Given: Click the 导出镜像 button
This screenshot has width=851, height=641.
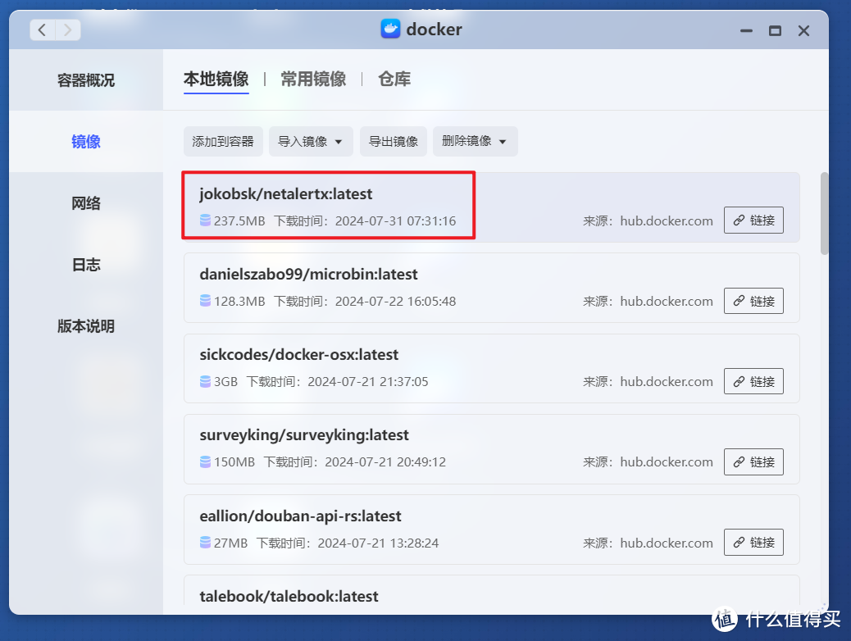Looking at the screenshot, I should [x=393, y=141].
